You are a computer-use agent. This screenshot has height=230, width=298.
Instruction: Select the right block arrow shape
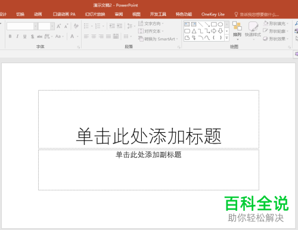click(x=214, y=31)
